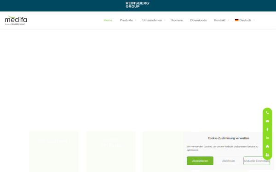This screenshot has width=276, height=172.
Task: Open the OP-Leuchten product card
Action: [x=53, y=151]
